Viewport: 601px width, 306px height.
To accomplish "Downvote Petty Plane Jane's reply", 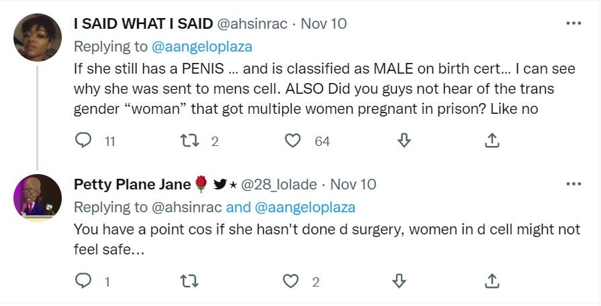I will click(399, 281).
